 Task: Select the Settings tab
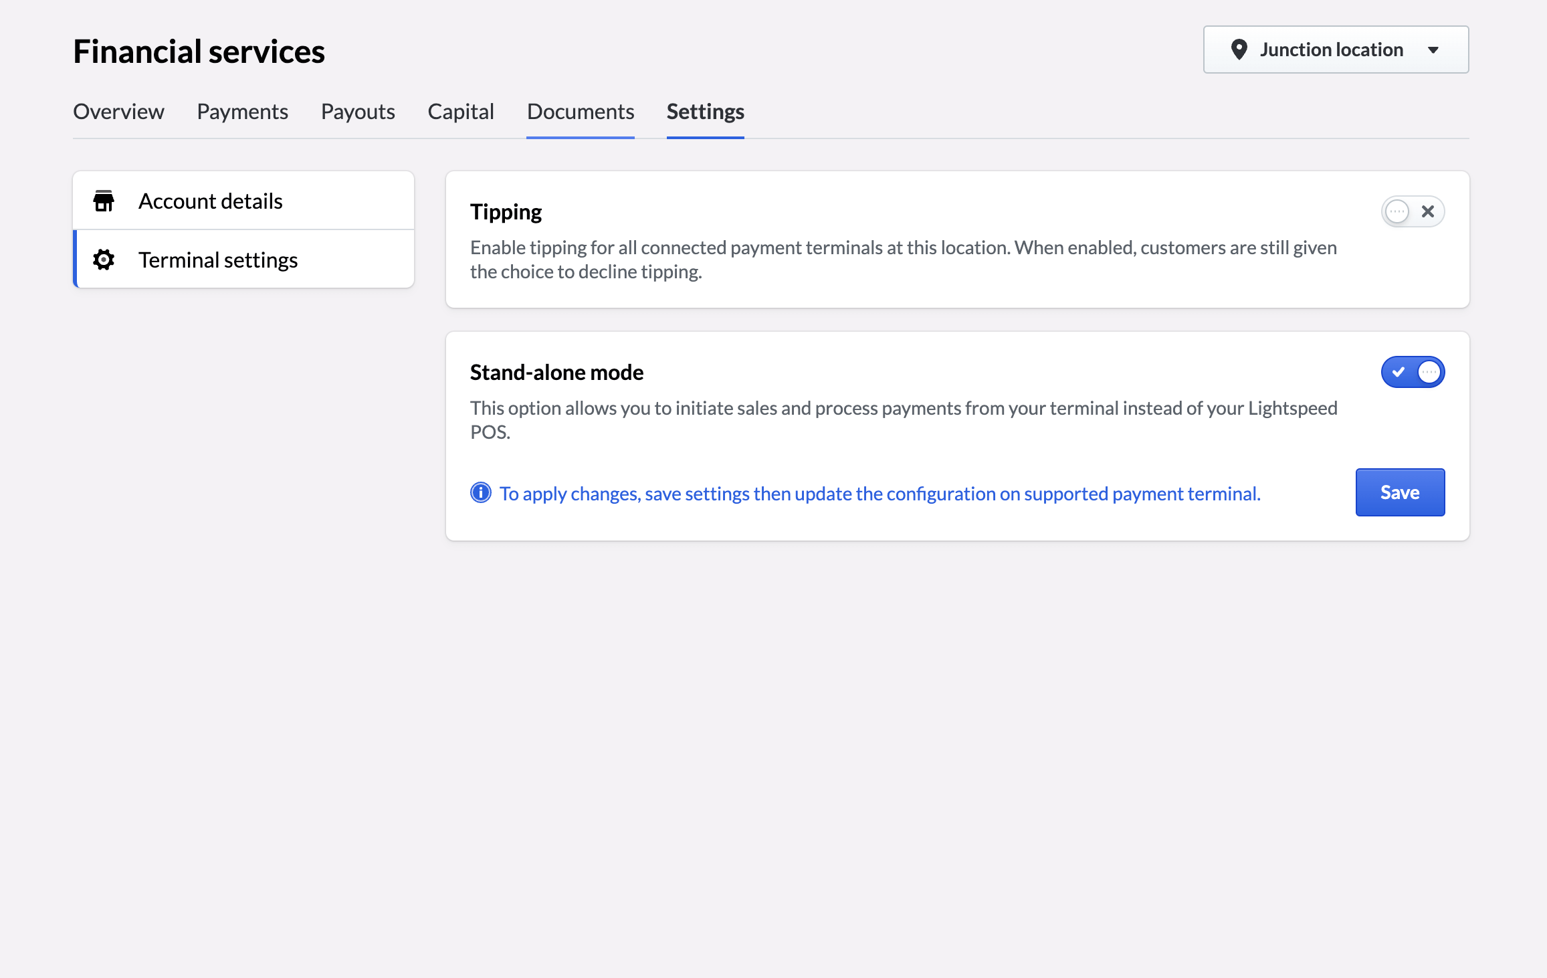[705, 111]
